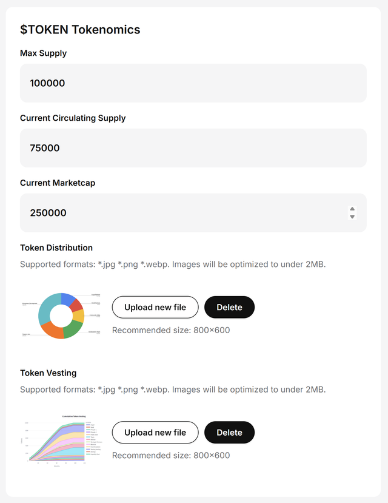
Task: Delete the Token Distribution image
Action: pyautogui.click(x=229, y=307)
